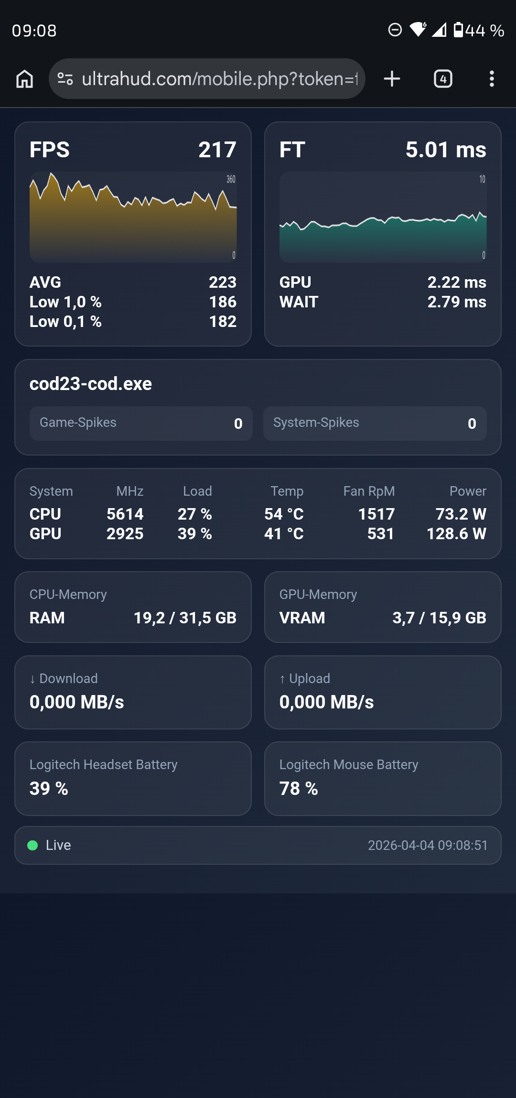The image size is (516, 1098).
Task: Select the Game-Spikes counter
Action: tap(141, 423)
